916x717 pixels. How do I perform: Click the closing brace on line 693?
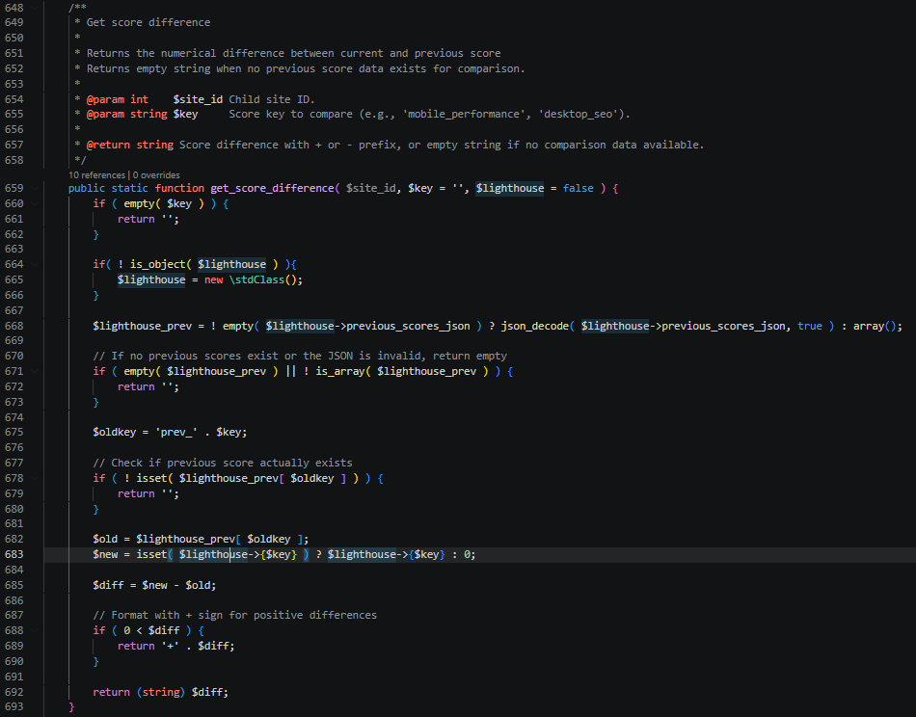[71, 707]
